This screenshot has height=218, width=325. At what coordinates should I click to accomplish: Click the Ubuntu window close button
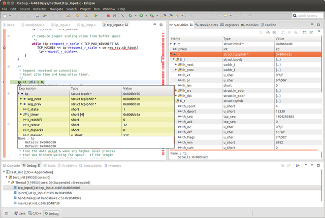[x=5, y=3]
